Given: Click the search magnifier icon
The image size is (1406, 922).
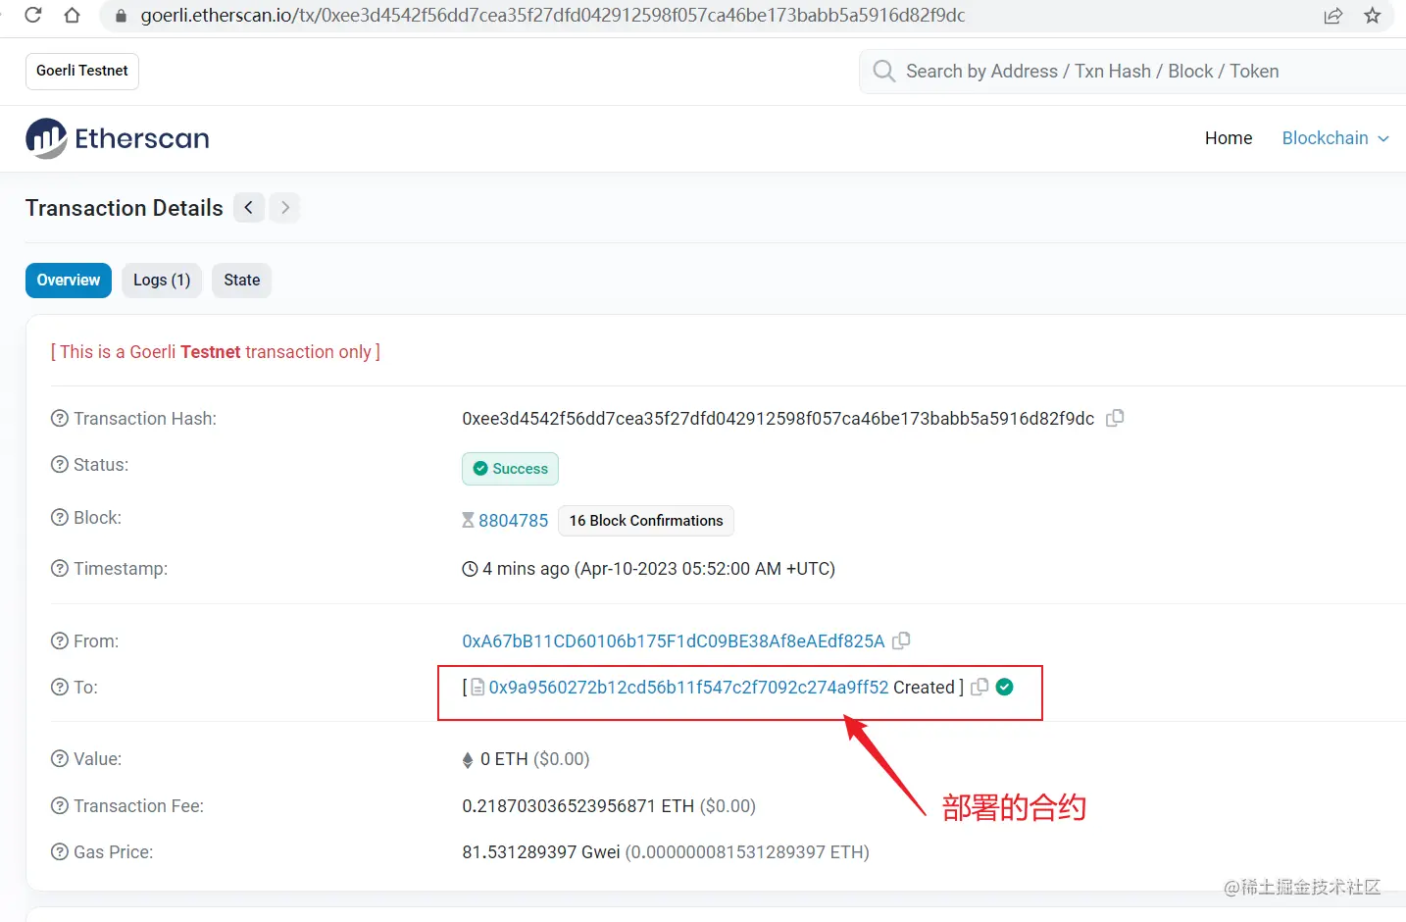Looking at the screenshot, I should point(883,71).
